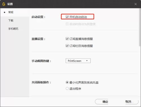This screenshot has width=141, height=107.
Task: Click the vertical scrollbar of settings panel
Action: click(x=140, y=27)
